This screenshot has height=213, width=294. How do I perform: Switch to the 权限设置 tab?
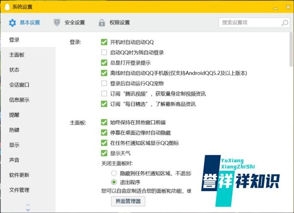point(114,23)
